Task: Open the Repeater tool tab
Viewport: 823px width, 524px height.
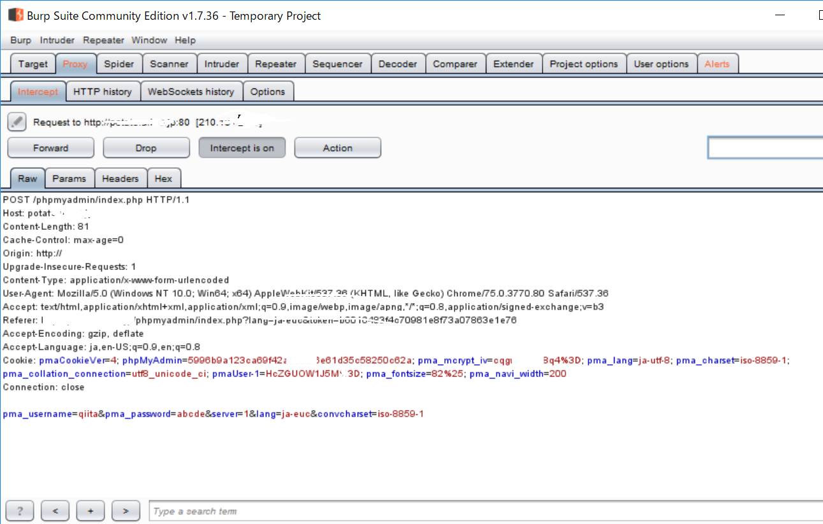Action: tap(275, 64)
